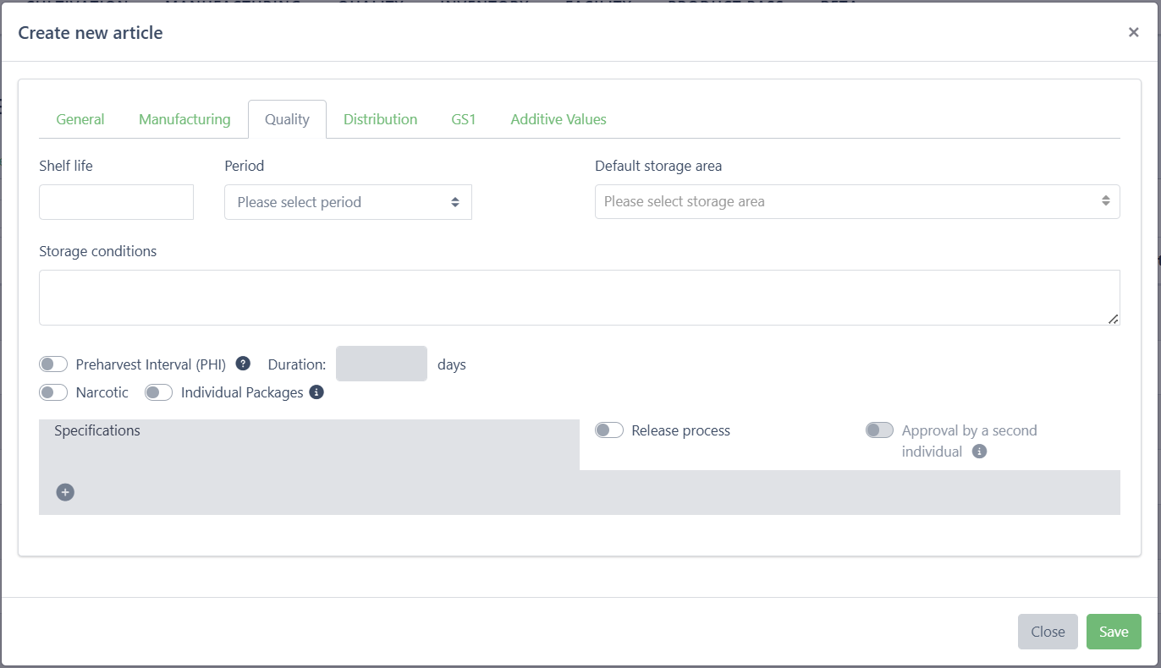Add a specification with the plus icon
Image resolution: width=1161 pixels, height=668 pixels.
(65, 492)
